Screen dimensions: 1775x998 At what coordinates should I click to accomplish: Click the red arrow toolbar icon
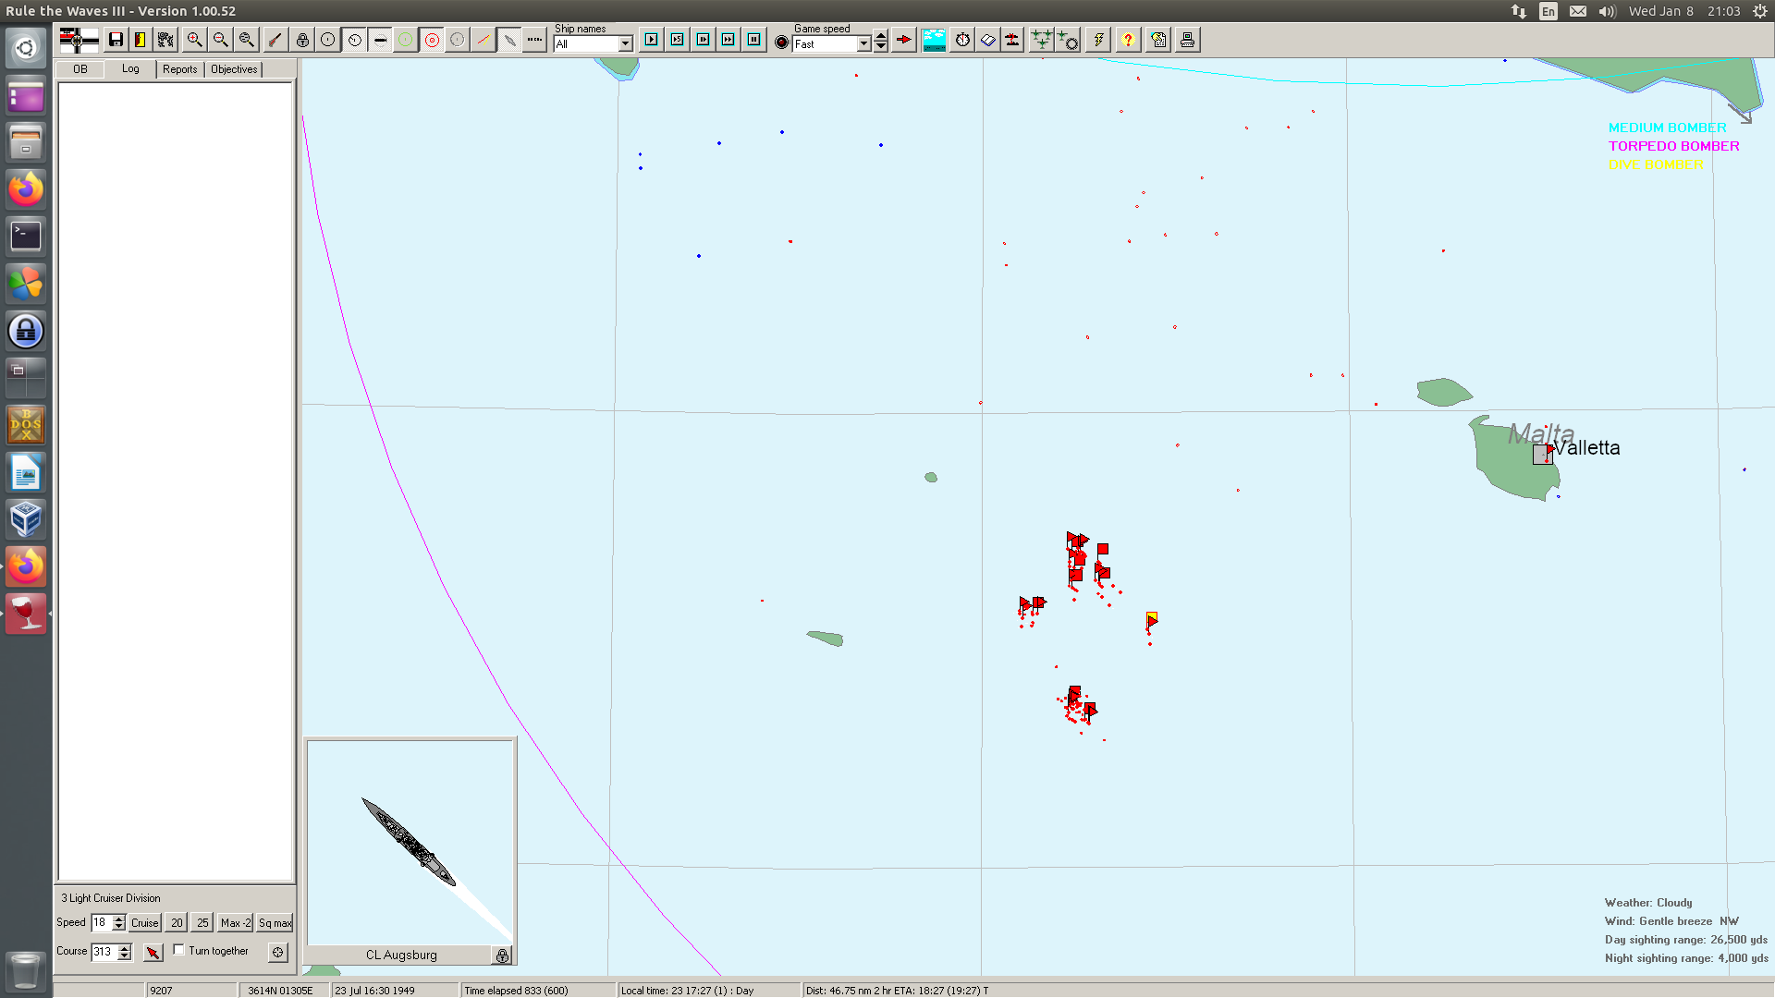[904, 40]
